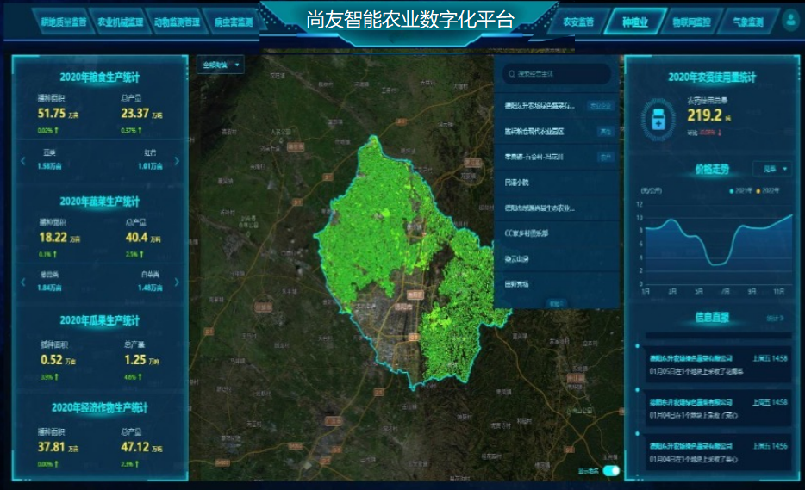Open the 价格走势 category dropdown
This screenshot has height=490, width=805.
click(772, 169)
